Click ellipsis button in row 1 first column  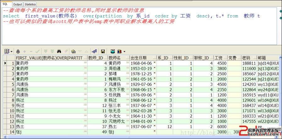pyautogui.click(x=85, y=63)
